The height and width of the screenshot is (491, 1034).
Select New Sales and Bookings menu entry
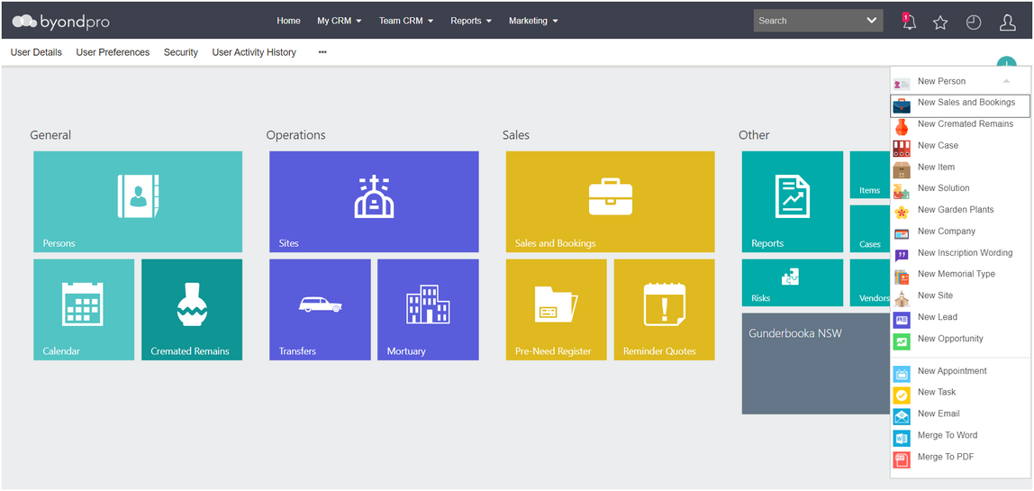[960, 105]
